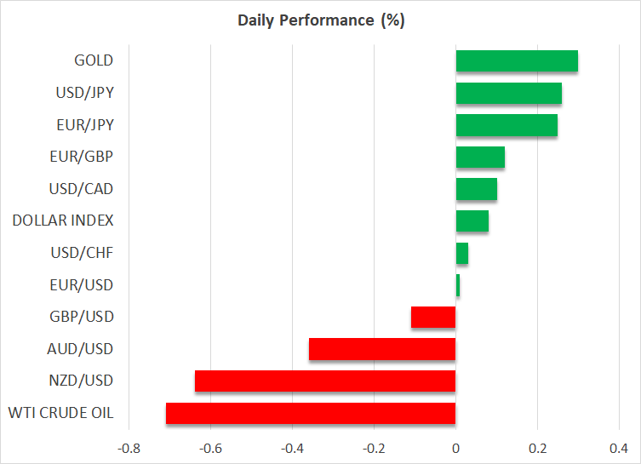
Task: Select the 0.4 axis tick label
Action: 619,448
